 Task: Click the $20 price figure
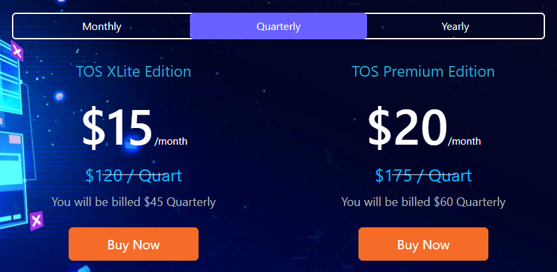click(407, 127)
